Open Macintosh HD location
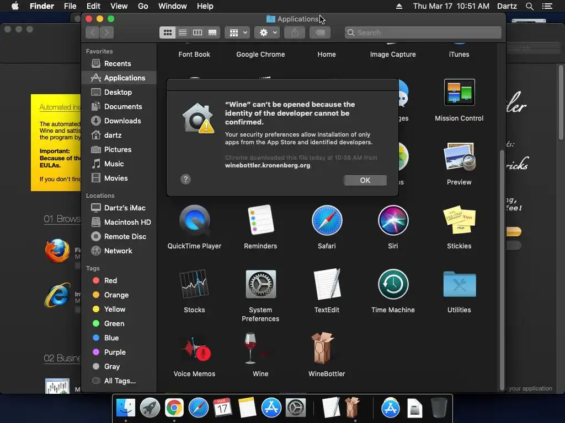565x423 pixels. coord(119,223)
